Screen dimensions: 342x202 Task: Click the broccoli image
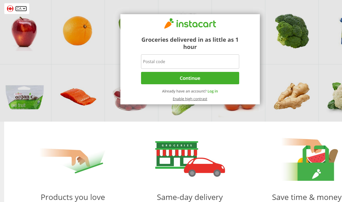292,31
